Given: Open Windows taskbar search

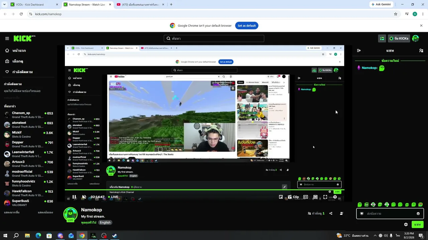Looking at the screenshot, I should tap(16, 236).
